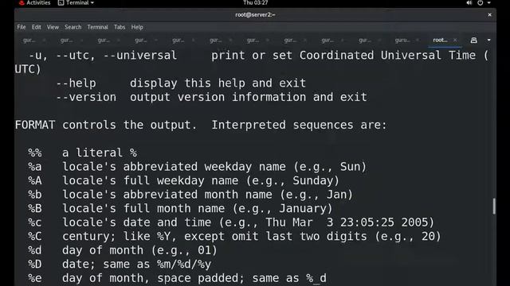Click Activities in the top bar
The height and width of the screenshot is (286, 510).
(x=34, y=3)
